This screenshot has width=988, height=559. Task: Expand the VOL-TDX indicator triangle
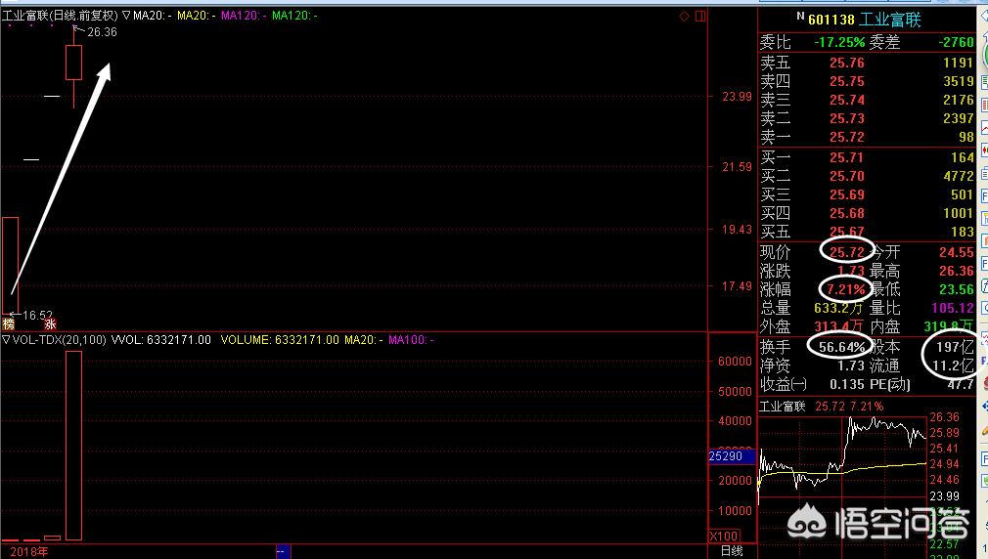pos(6,340)
